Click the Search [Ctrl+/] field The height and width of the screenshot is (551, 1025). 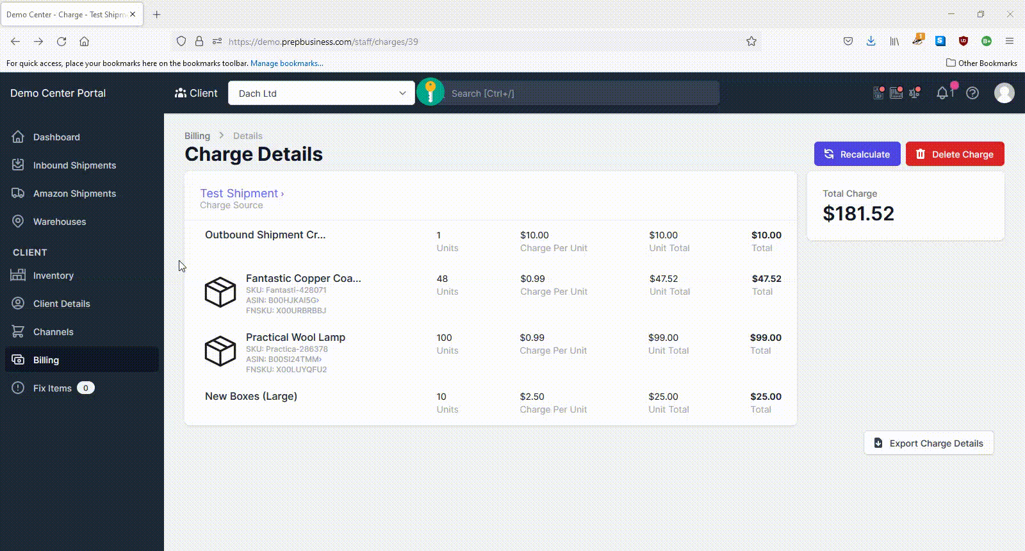tap(582, 93)
